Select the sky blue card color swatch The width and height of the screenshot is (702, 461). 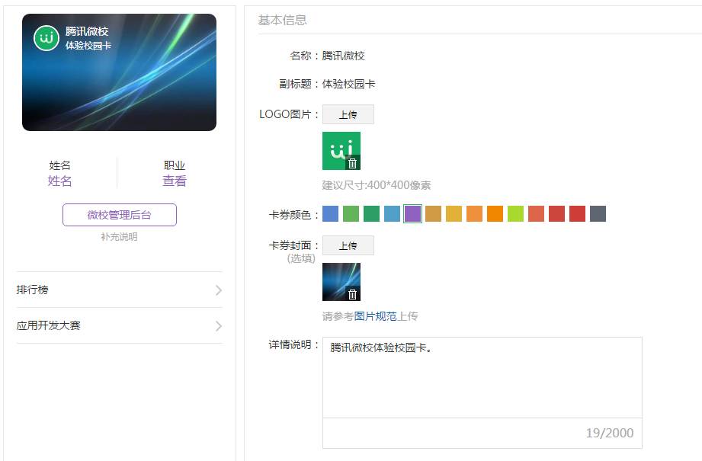[x=393, y=214]
